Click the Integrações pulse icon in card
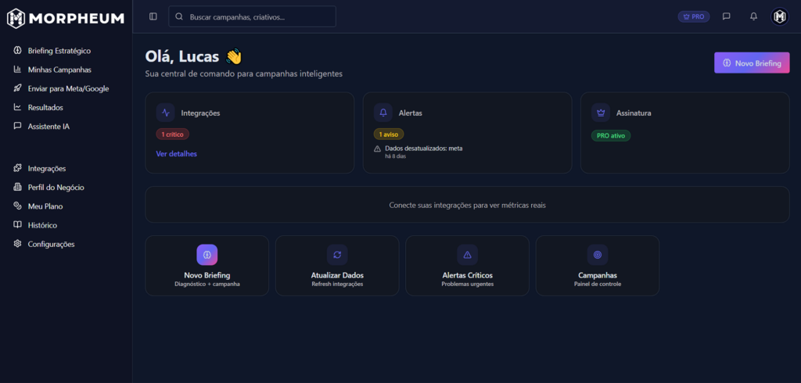Image resolution: width=801 pixels, height=383 pixels. click(166, 113)
